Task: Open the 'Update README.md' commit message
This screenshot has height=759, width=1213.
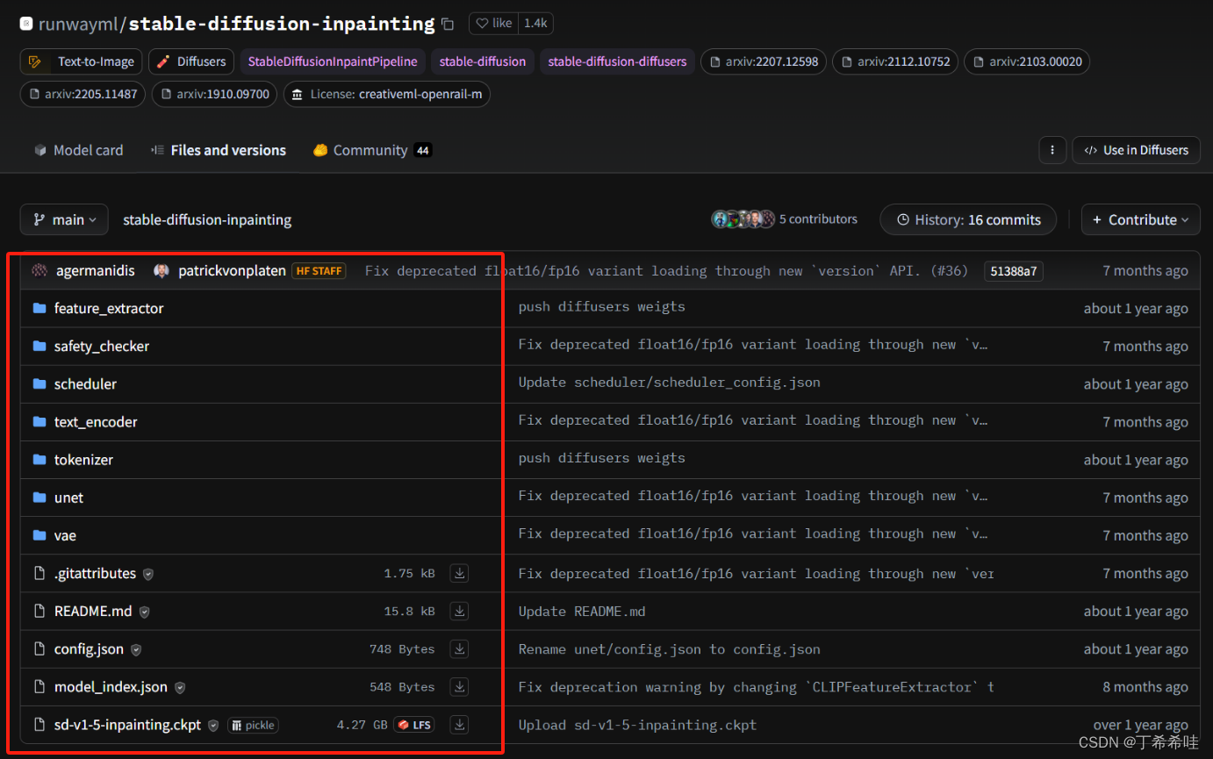Action: click(x=582, y=611)
